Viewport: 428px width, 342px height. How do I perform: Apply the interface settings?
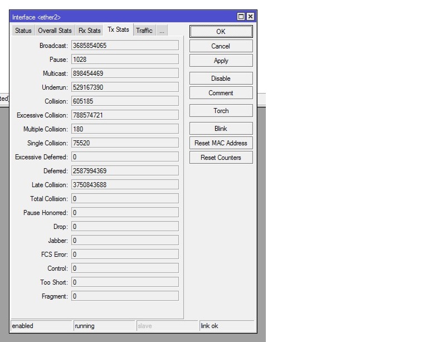pos(221,61)
